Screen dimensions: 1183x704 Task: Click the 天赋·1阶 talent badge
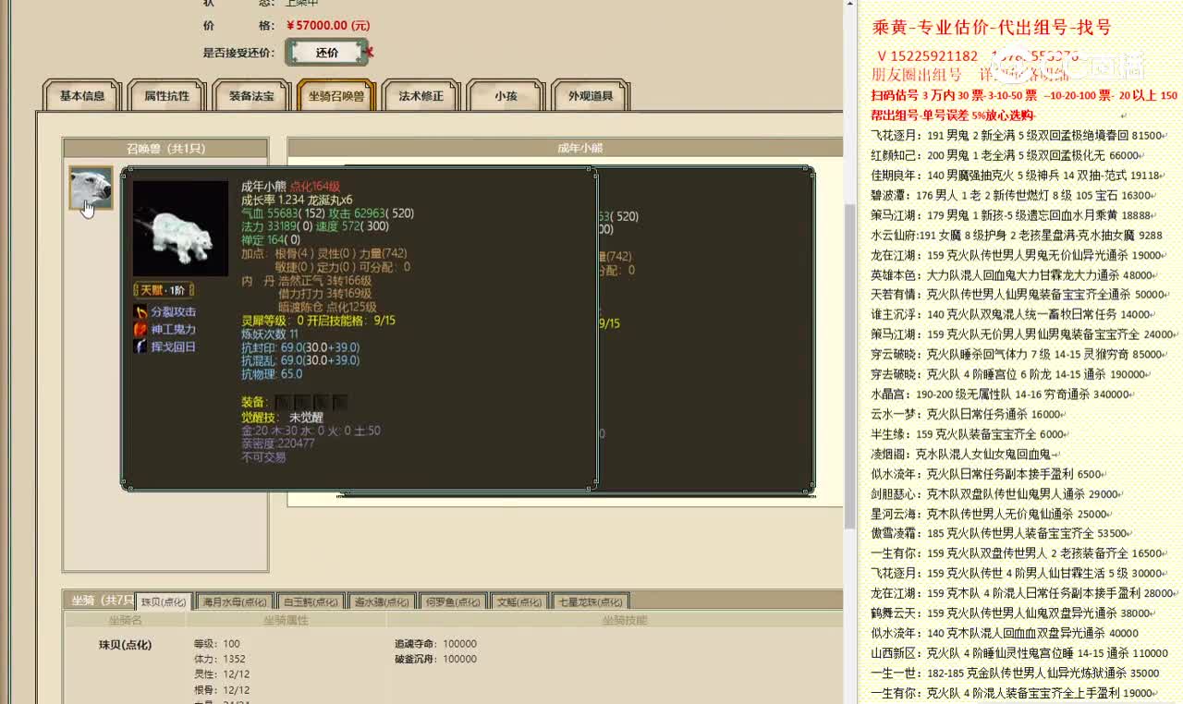pyautogui.click(x=163, y=290)
